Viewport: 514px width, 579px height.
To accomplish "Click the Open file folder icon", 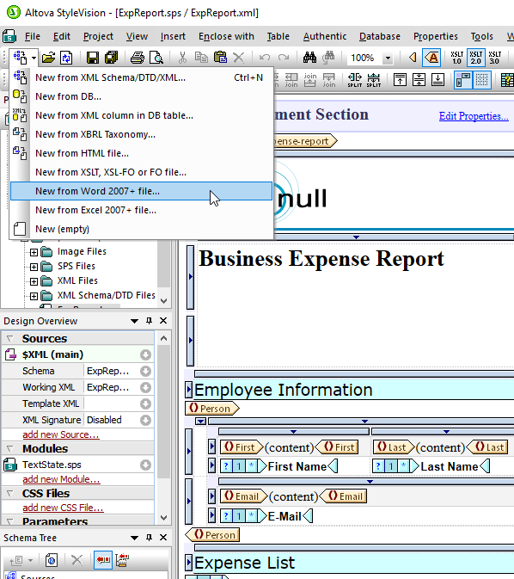I will point(48,58).
